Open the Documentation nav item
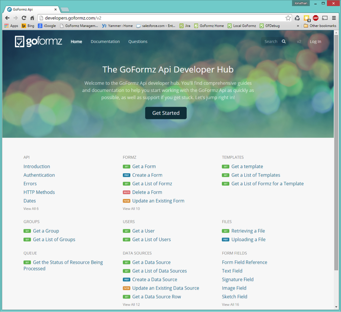 click(x=105, y=41)
